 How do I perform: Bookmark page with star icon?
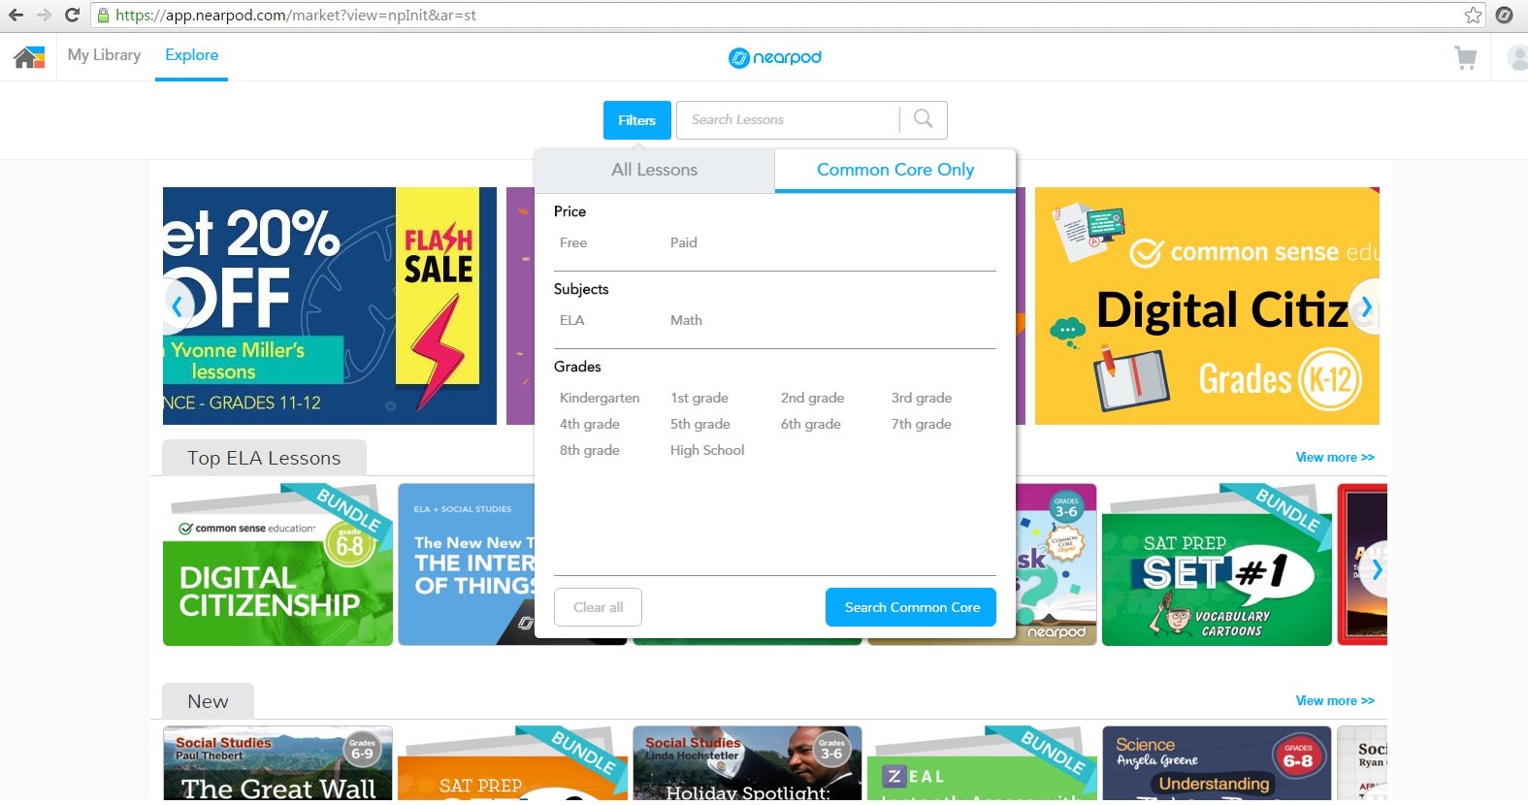coord(1473,15)
